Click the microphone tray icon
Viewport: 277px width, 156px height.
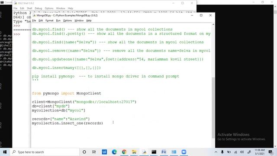click(222, 152)
